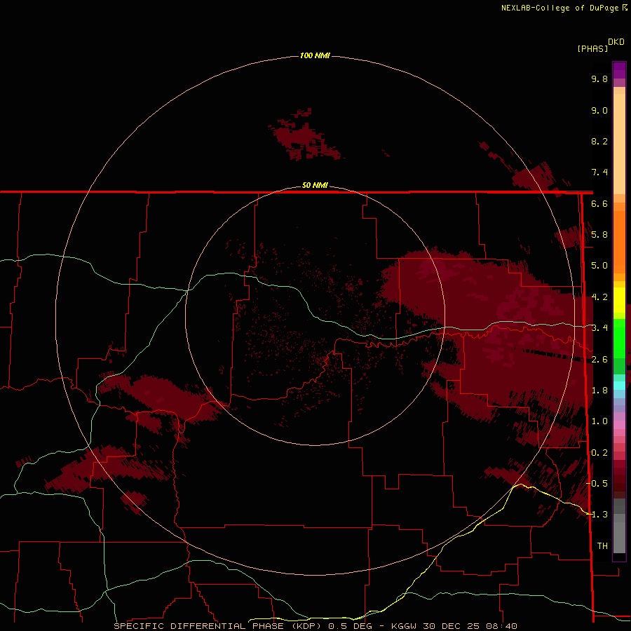631x631 pixels.
Task: Click the -0.5 value on the color scale
Action: point(598,484)
